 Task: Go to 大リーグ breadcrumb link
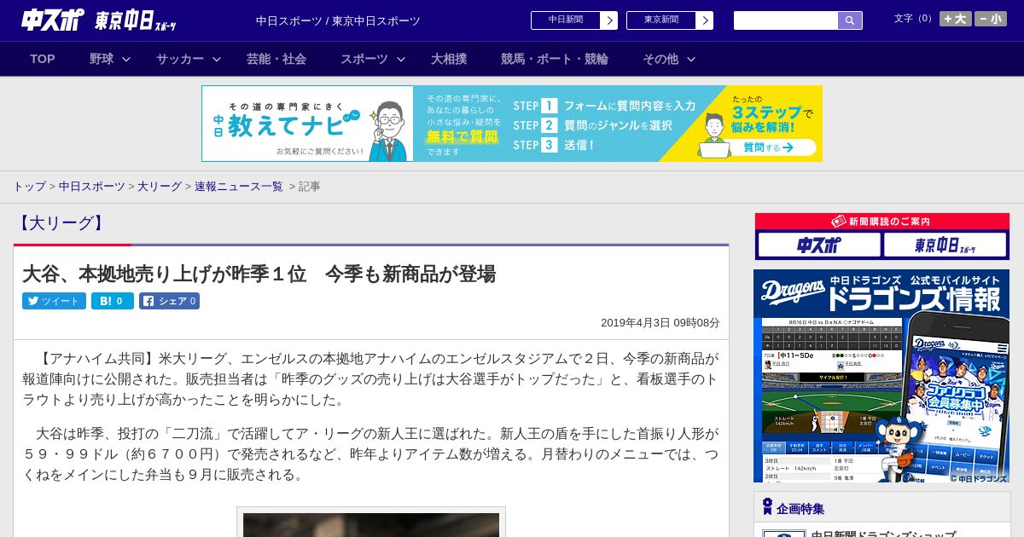point(160,187)
